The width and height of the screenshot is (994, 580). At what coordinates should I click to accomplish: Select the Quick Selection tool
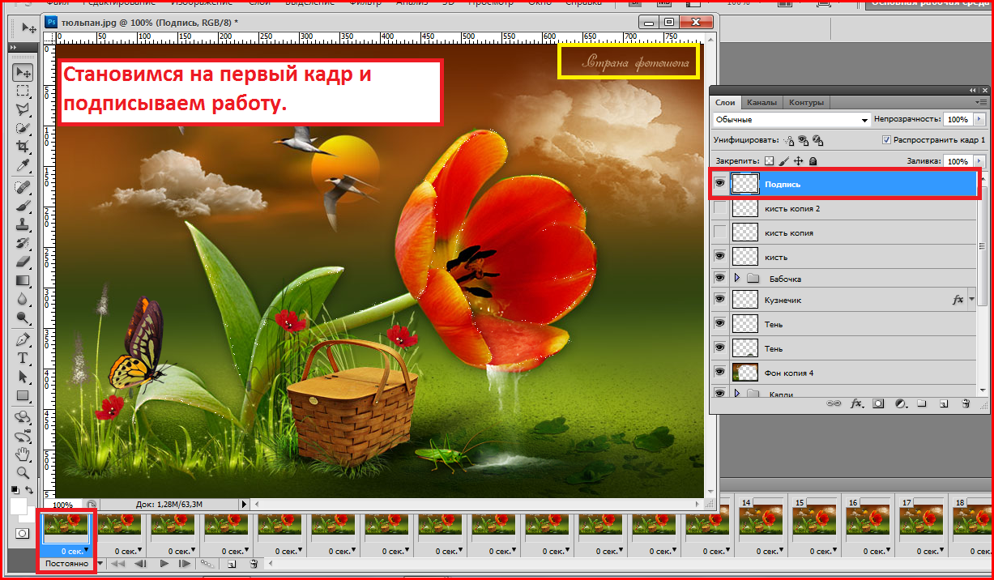tap(23, 127)
